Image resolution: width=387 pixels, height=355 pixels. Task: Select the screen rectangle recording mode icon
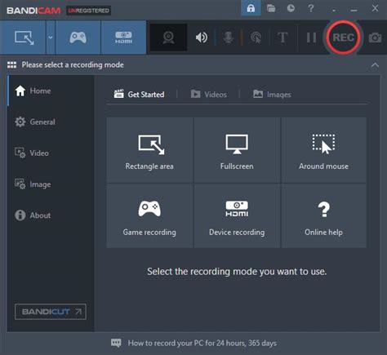point(24,38)
